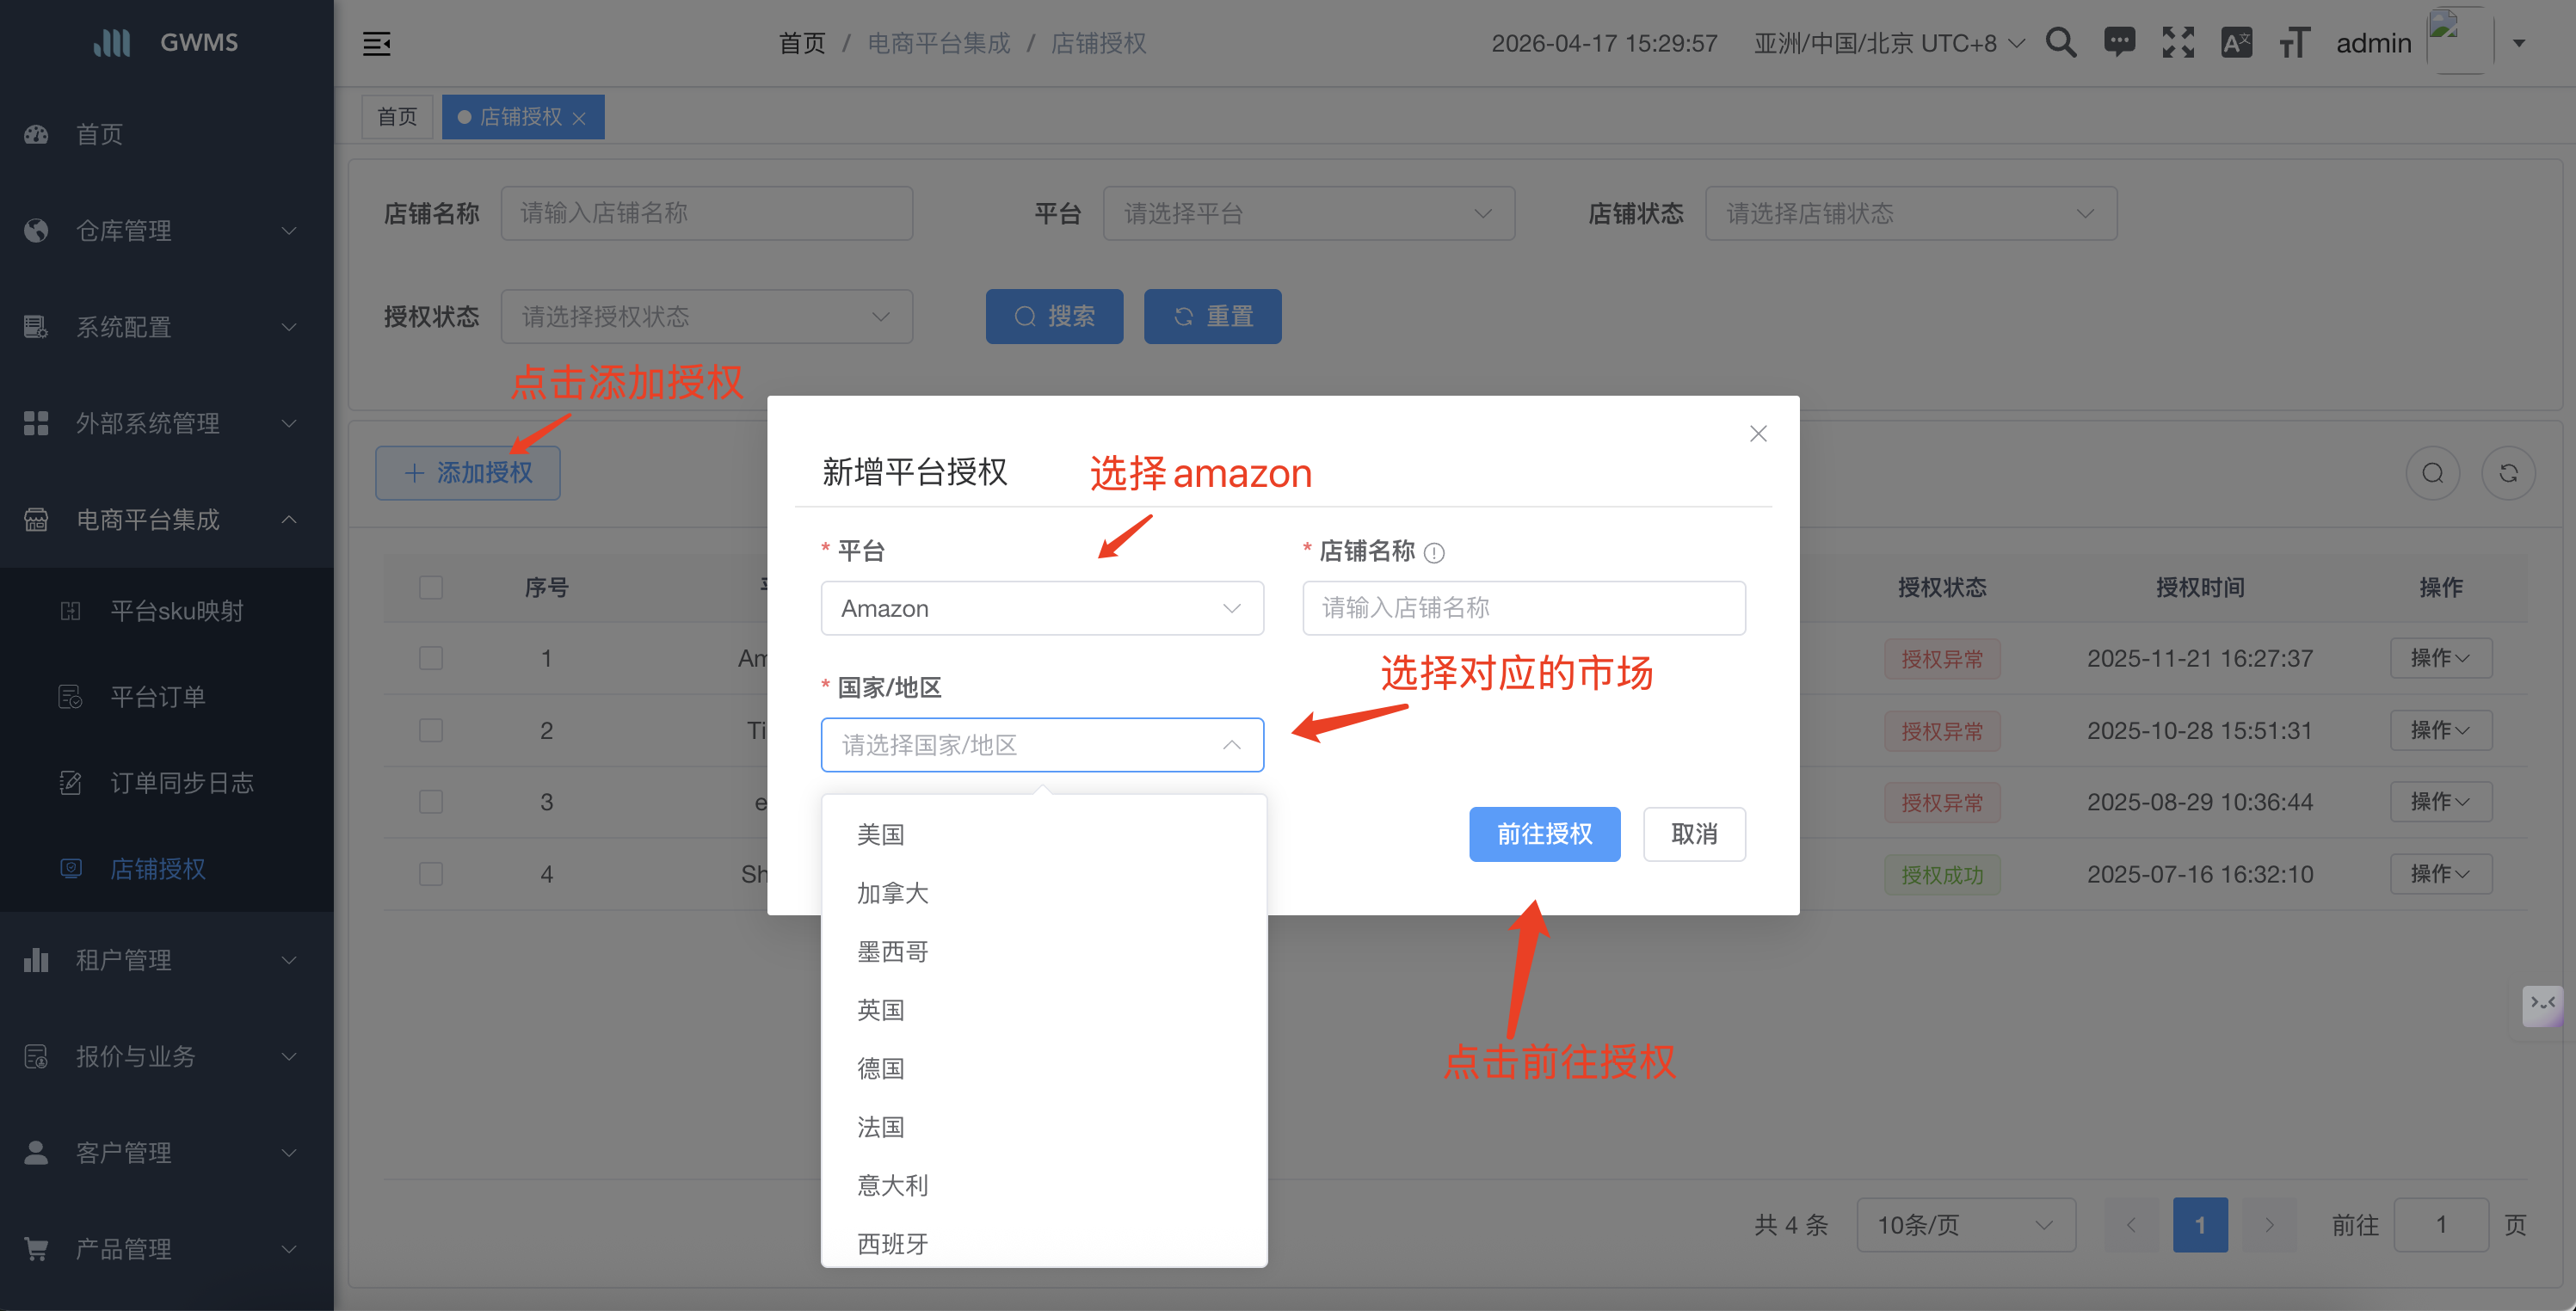Click the 取消 button in dialog

pos(1694,834)
